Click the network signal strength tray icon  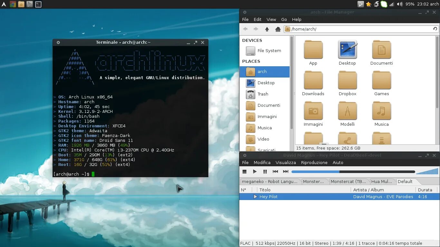click(392, 4)
